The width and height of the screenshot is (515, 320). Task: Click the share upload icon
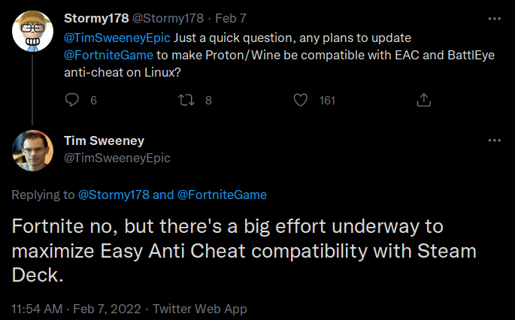point(424,100)
